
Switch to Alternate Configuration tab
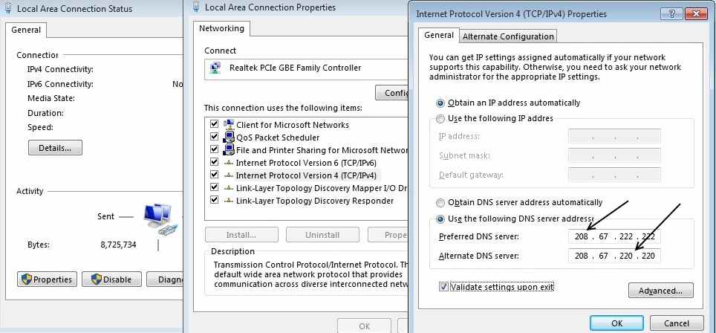click(508, 36)
